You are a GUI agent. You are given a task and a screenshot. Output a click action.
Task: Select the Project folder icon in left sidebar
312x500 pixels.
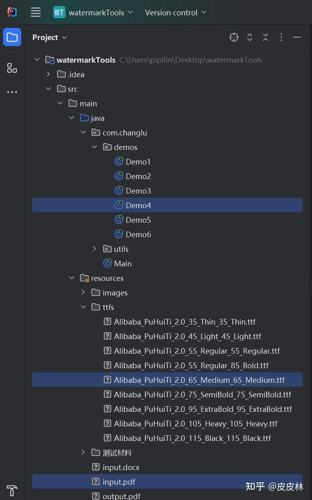(x=12, y=37)
